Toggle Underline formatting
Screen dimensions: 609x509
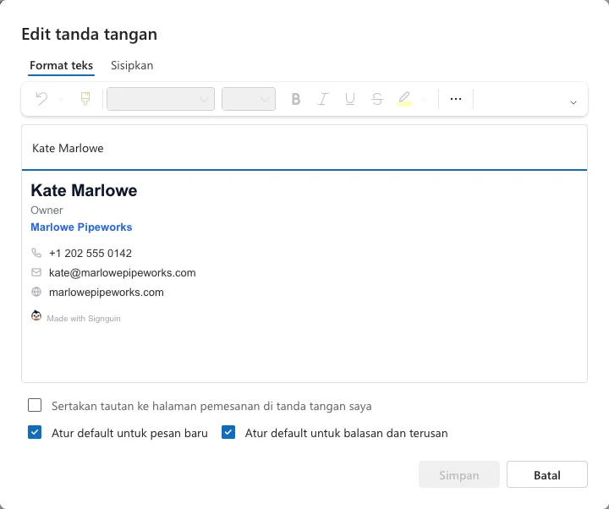(350, 99)
